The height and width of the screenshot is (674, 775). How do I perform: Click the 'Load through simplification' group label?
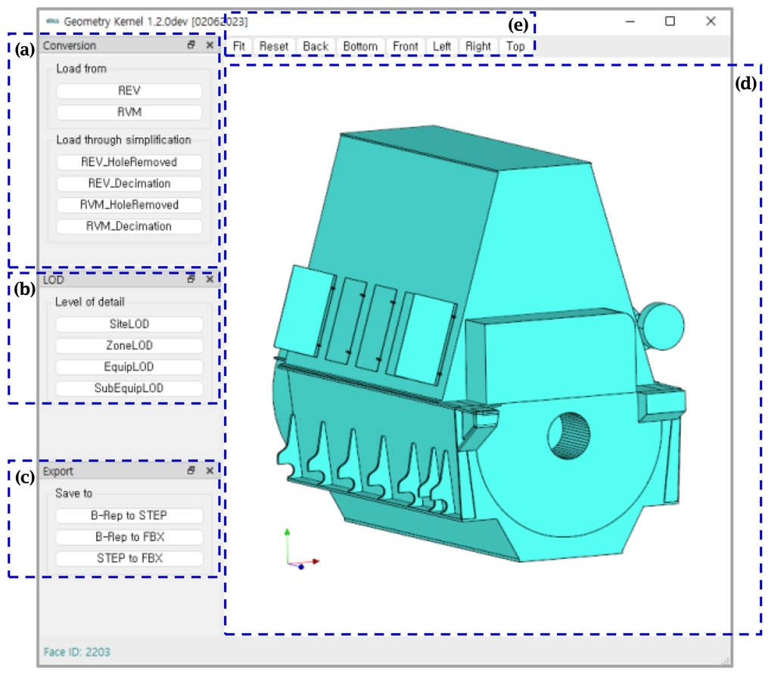pyautogui.click(x=123, y=140)
